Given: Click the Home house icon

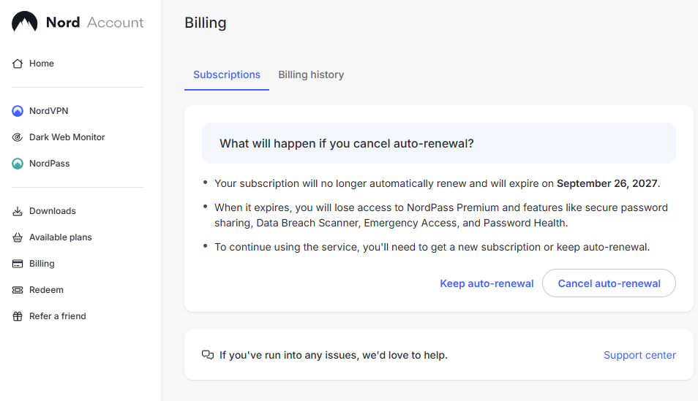Looking at the screenshot, I should [18, 64].
